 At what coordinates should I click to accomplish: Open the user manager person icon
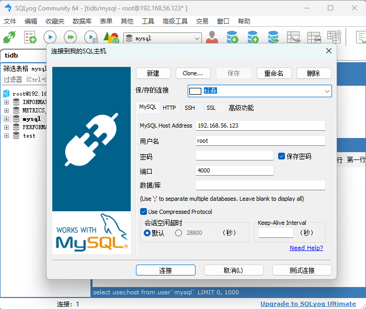point(212,38)
